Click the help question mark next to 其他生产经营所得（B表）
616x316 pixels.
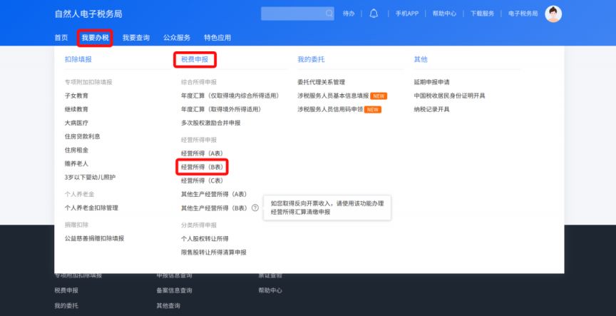[255, 208]
